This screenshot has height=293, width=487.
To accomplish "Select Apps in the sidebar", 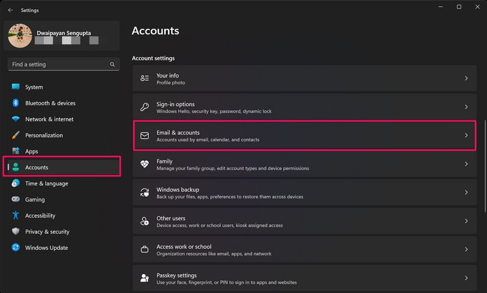I will pos(32,151).
